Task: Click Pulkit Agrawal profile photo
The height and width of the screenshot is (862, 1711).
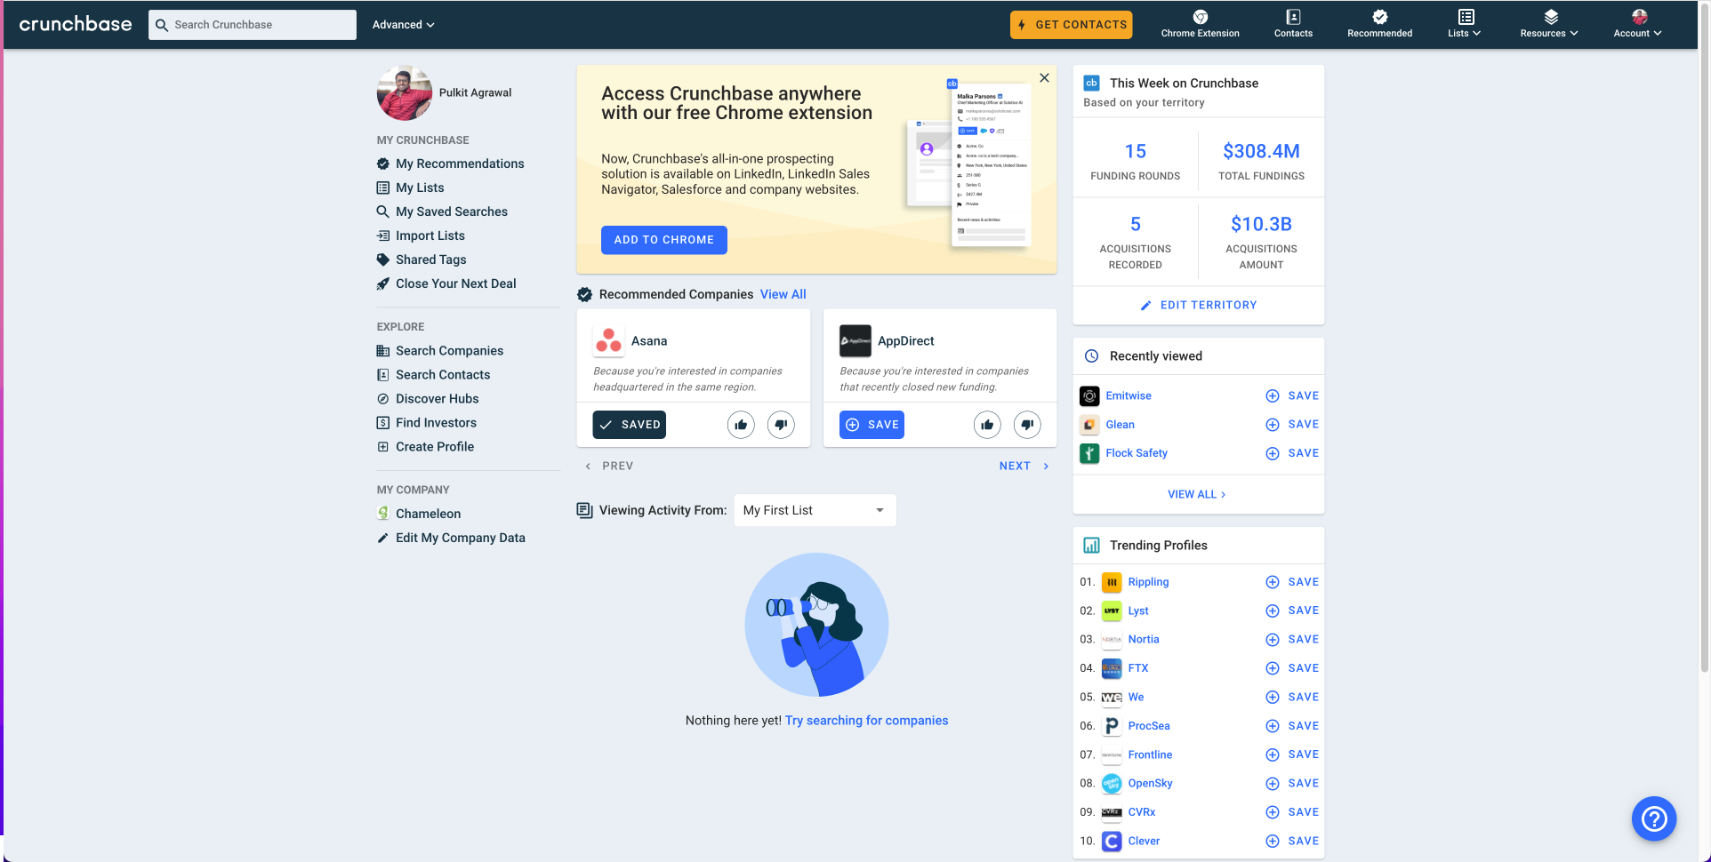Action: coord(405,92)
